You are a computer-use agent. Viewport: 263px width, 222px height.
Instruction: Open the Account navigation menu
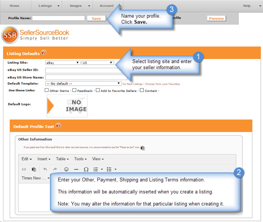coord(107,6)
